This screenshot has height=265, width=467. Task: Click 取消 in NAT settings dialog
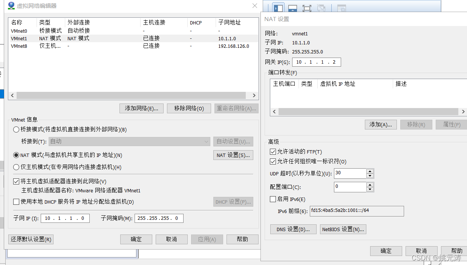(421, 251)
